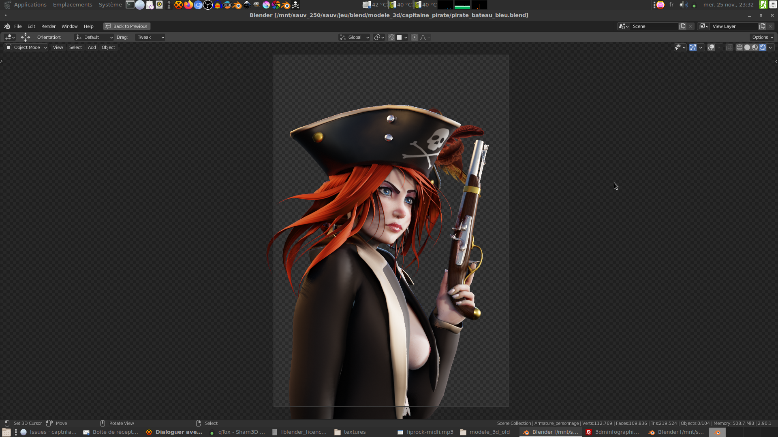
Task: Click the OBS Studio launcher icon
Action: click(208, 5)
